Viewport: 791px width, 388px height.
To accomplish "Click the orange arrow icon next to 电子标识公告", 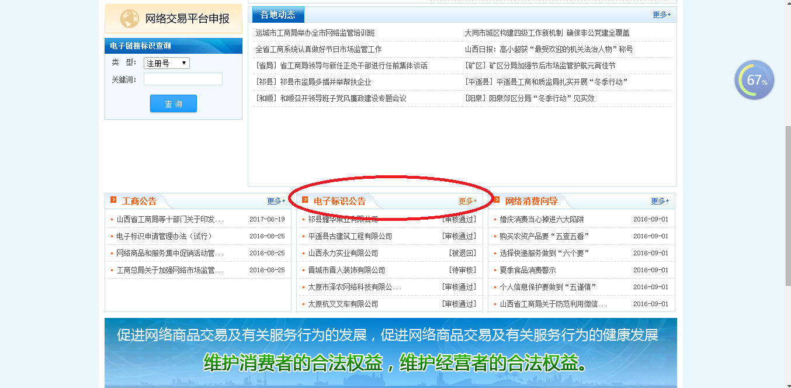I will 305,200.
